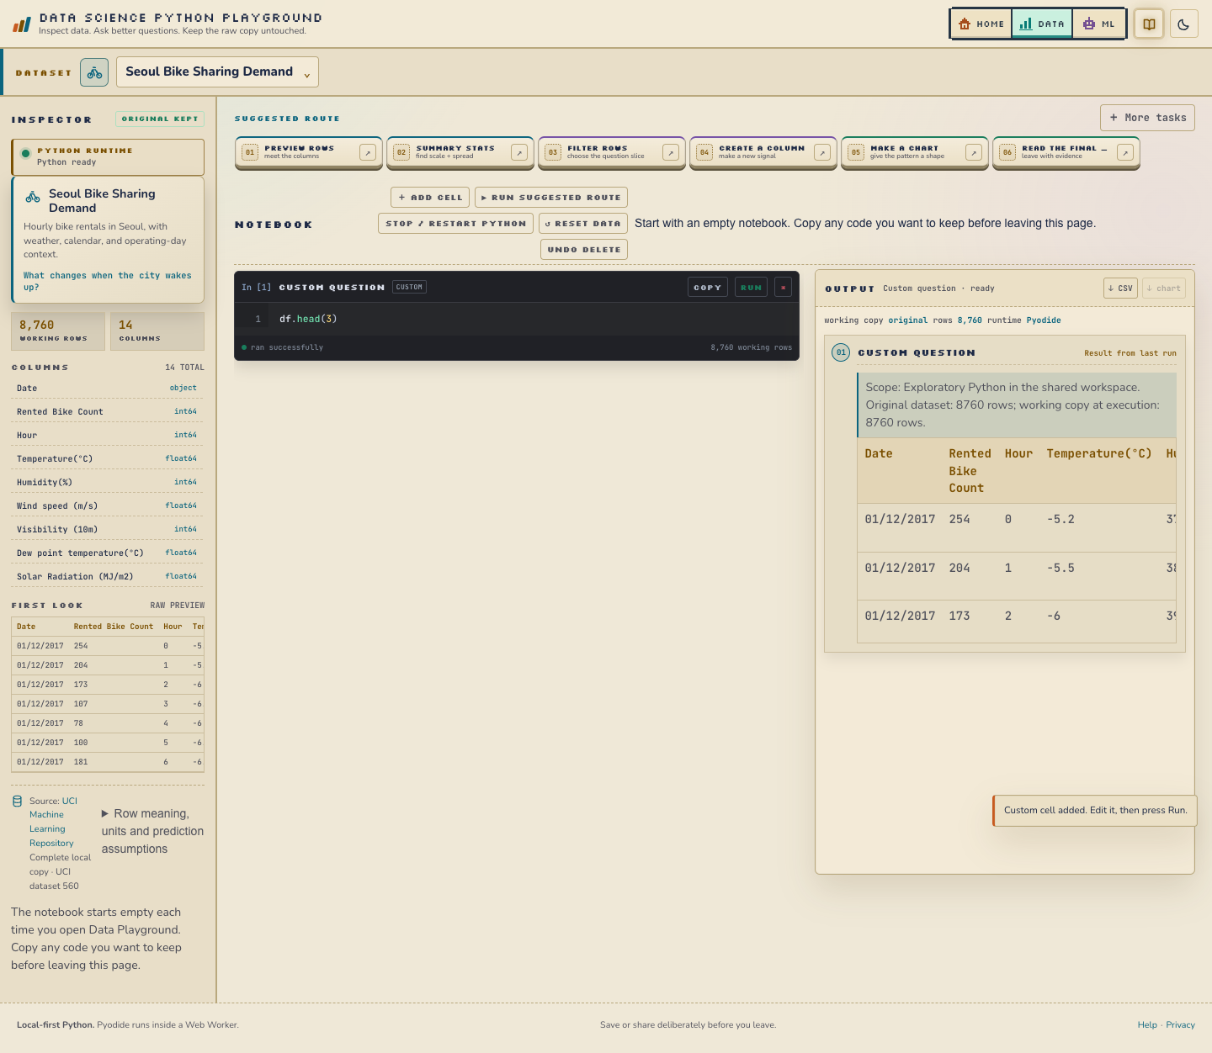
Task: Open the book guide icon
Action: pos(1149,24)
